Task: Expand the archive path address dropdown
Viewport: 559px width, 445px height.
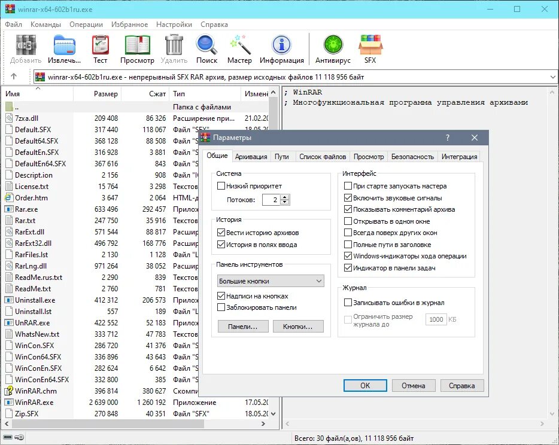Action: coord(552,77)
